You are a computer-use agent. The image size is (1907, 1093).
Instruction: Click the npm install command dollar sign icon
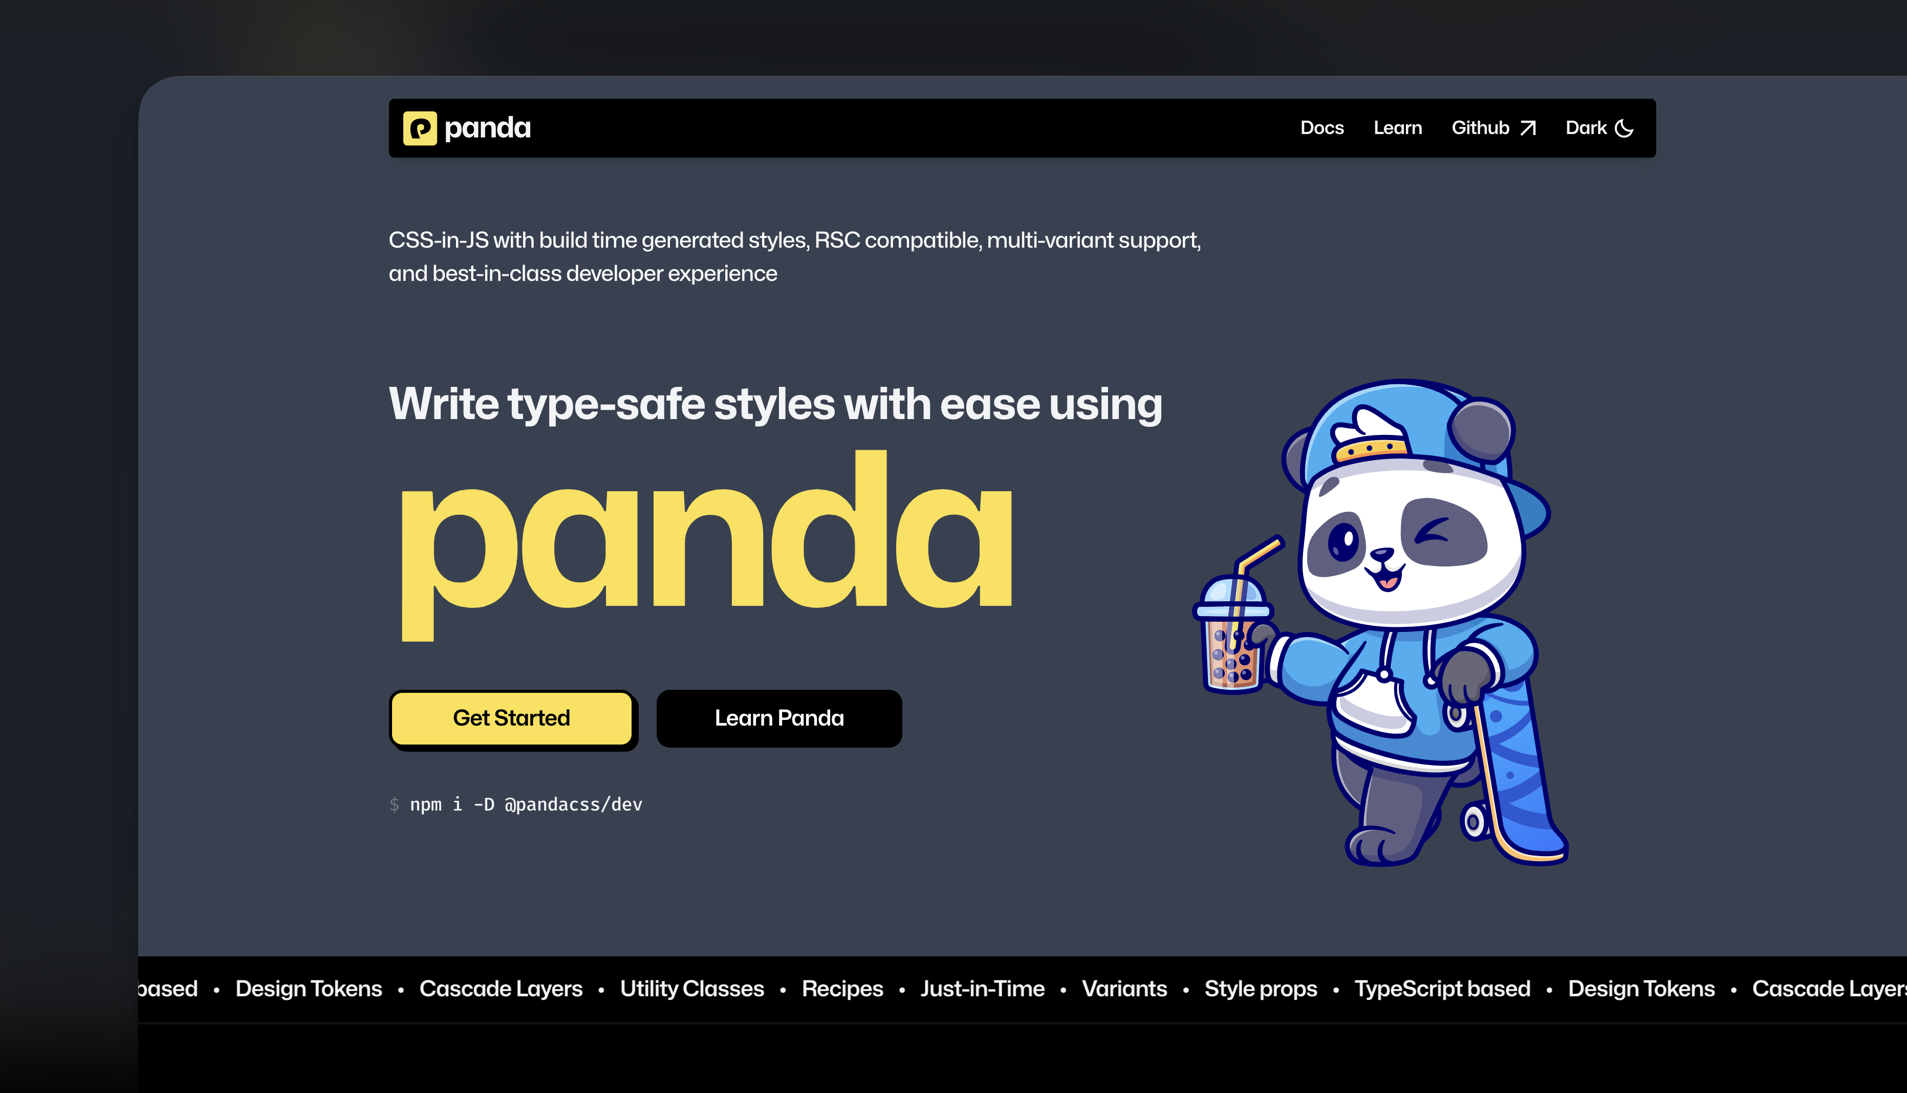click(396, 804)
